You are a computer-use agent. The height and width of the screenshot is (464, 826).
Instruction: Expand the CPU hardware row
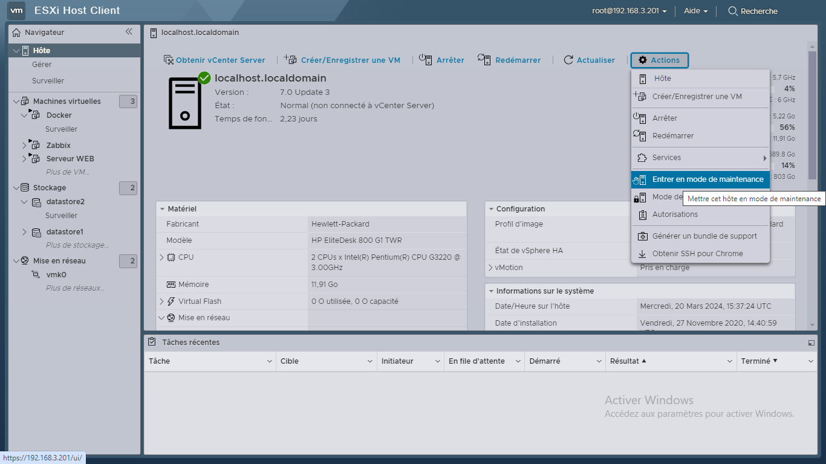coord(161,257)
